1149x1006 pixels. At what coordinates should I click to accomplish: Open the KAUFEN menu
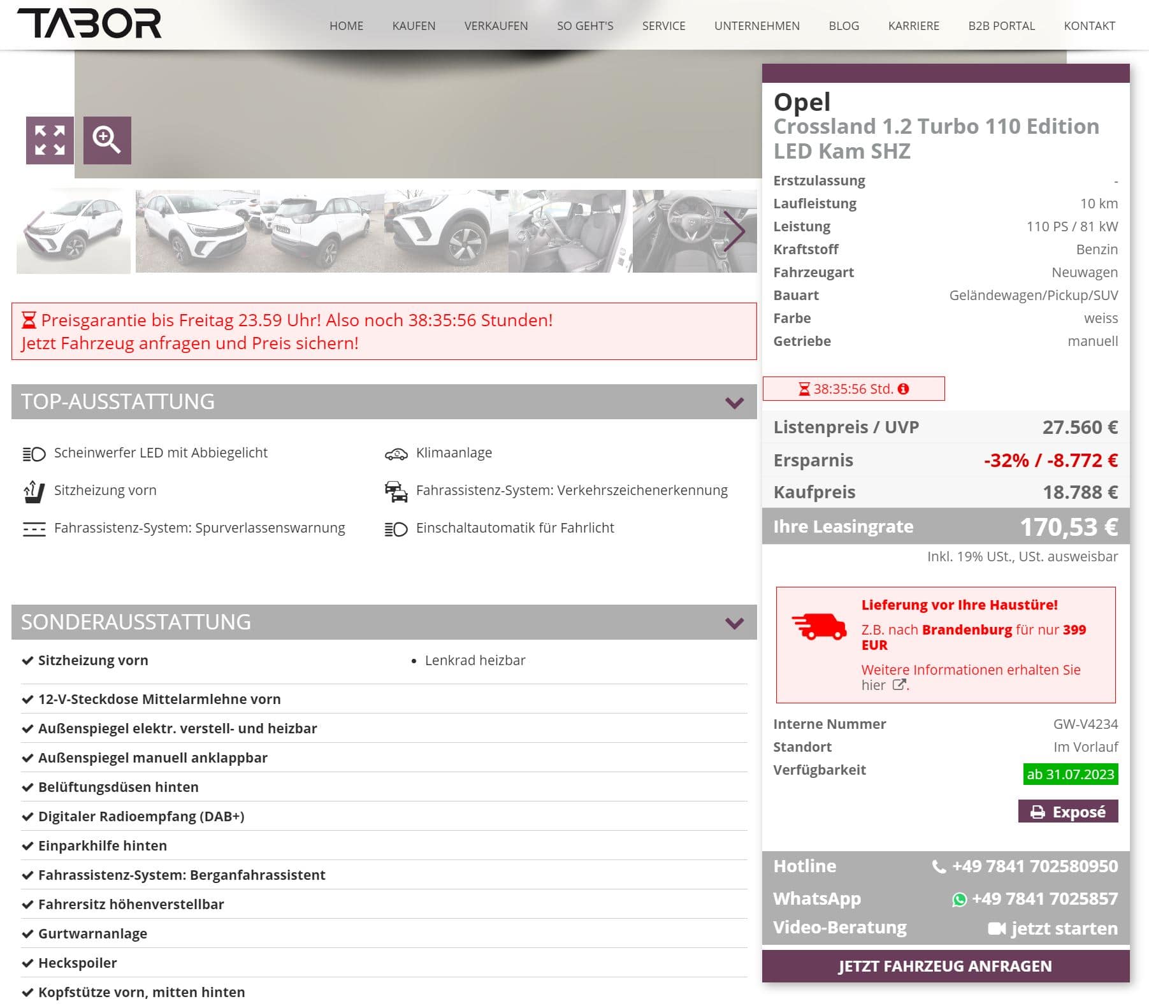[414, 26]
